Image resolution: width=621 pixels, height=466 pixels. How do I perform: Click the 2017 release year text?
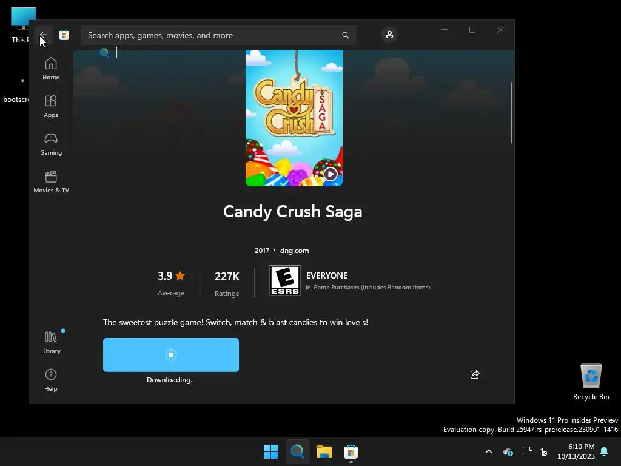[262, 251]
